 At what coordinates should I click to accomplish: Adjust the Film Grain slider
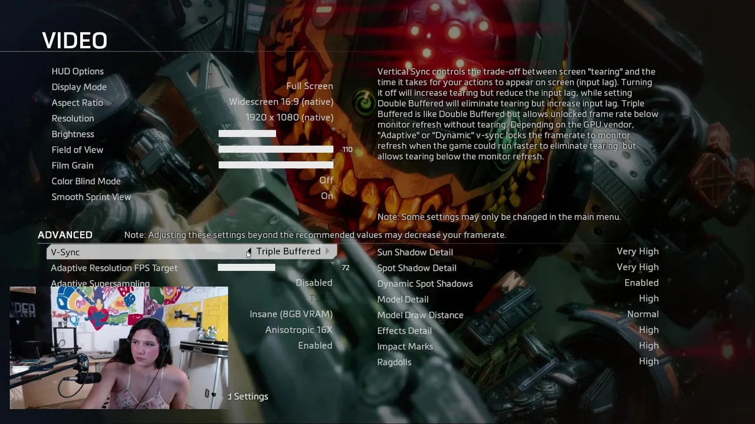(x=275, y=165)
